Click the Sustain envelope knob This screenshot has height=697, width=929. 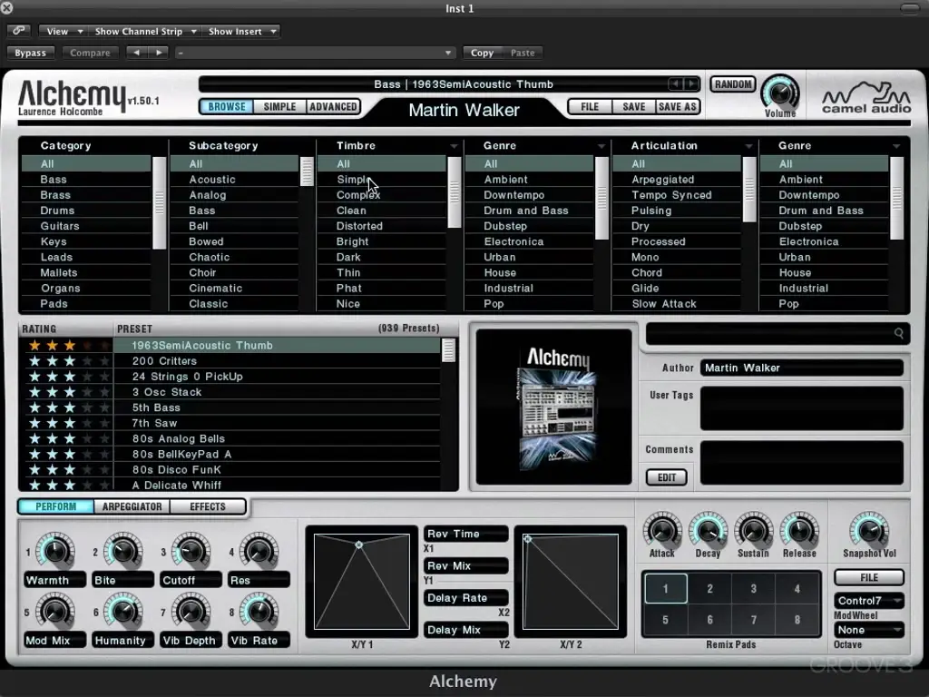click(x=754, y=530)
